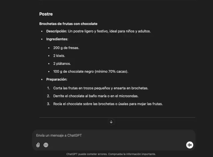Start voice mode with the waveform button

coord(190,145)
